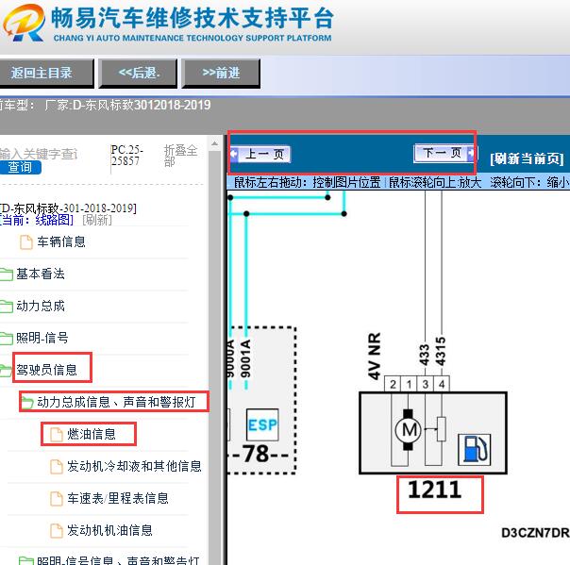Click wire label 9001A

coord(246,358)
